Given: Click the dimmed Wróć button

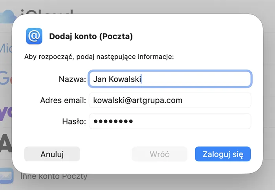Looking at the screenshot, I should 159,154.
